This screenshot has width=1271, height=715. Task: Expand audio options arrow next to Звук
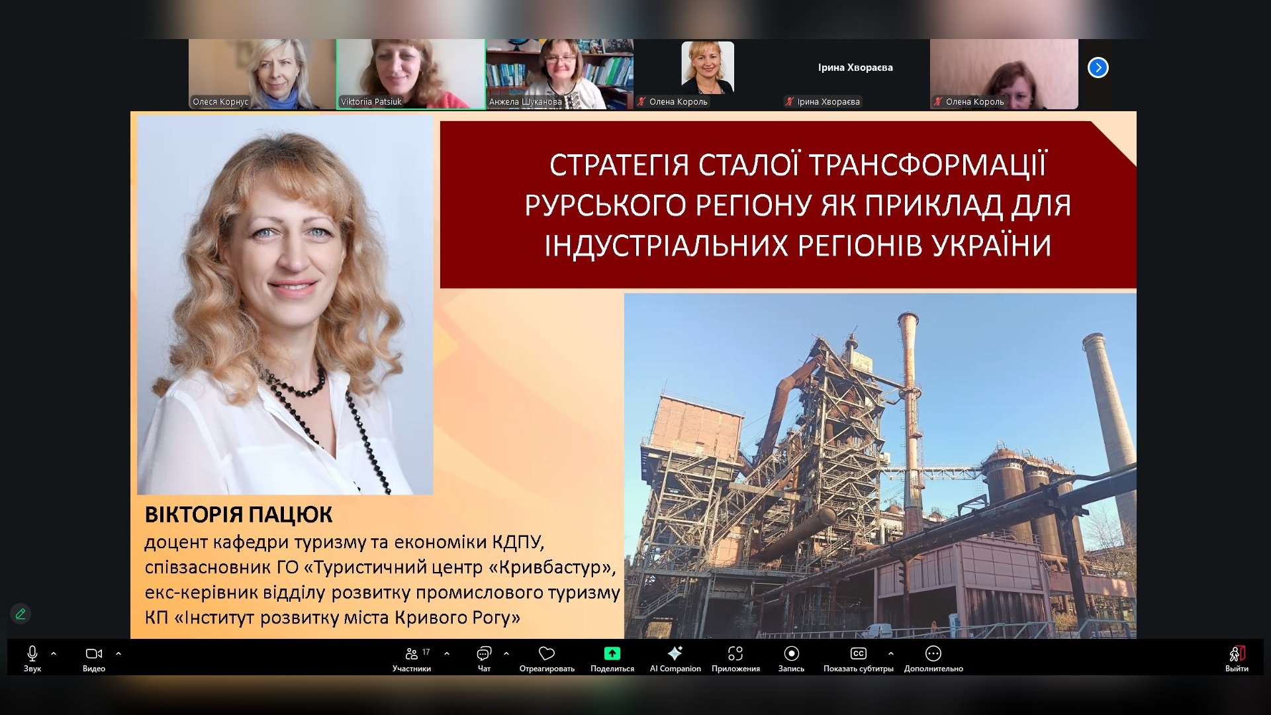[54, 653]
